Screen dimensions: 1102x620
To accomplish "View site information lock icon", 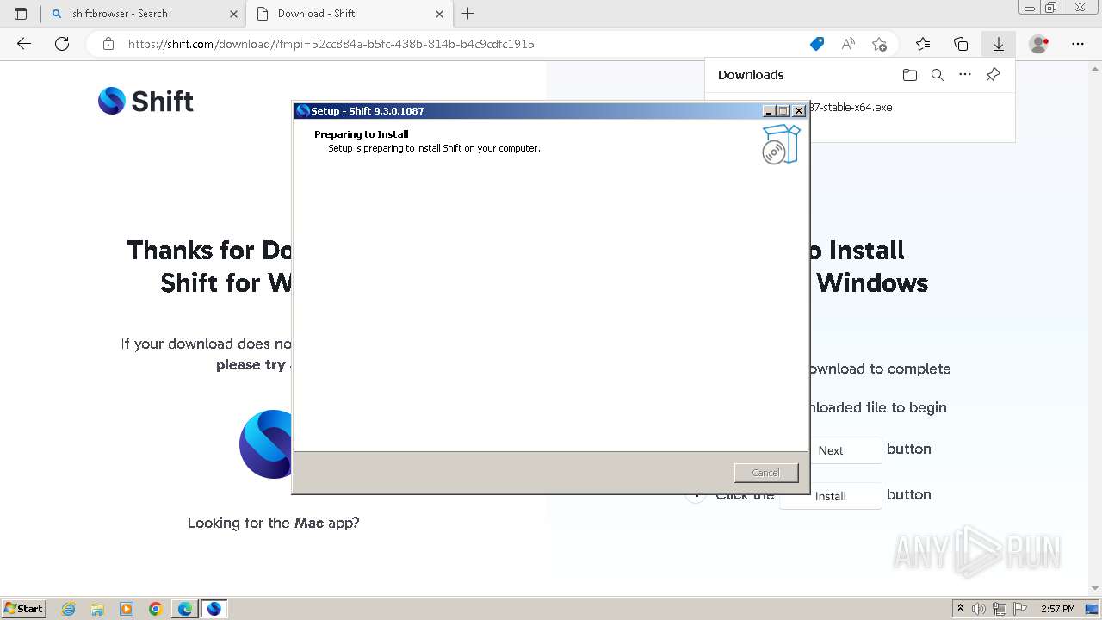I will [x=108, y=44].
